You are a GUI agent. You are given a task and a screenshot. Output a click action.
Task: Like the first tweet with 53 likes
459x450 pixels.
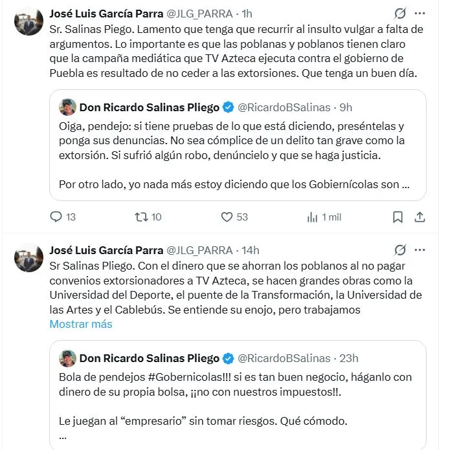click(x=227, y=217)
